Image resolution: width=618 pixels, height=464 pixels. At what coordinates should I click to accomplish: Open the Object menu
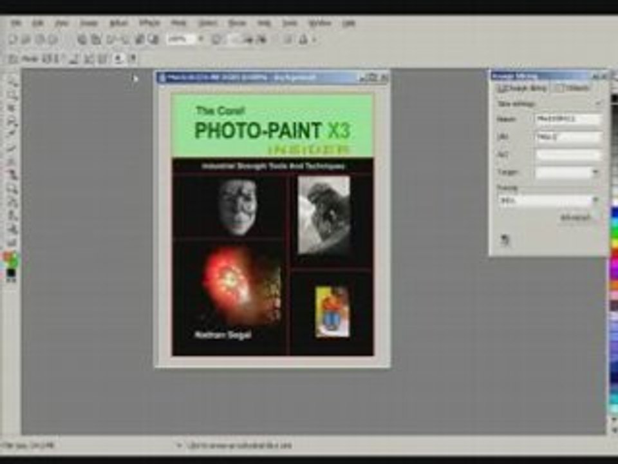click(x=208, y=23)
